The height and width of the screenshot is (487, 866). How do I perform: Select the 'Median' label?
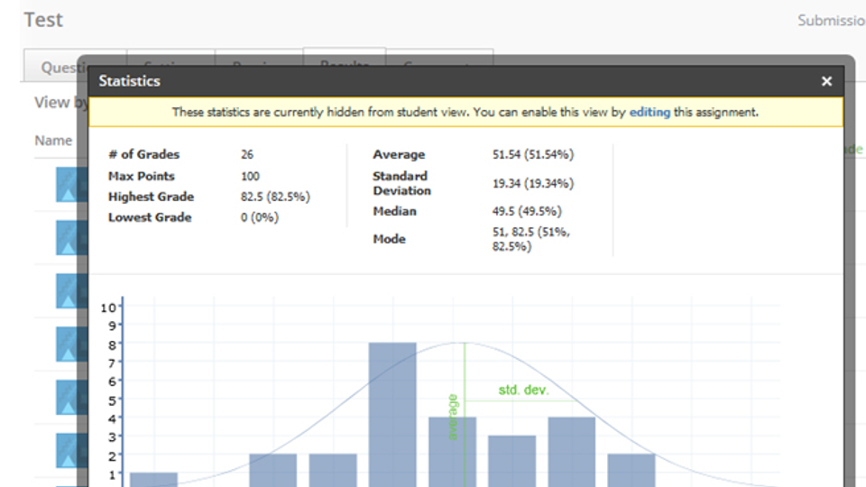(394, 211)
